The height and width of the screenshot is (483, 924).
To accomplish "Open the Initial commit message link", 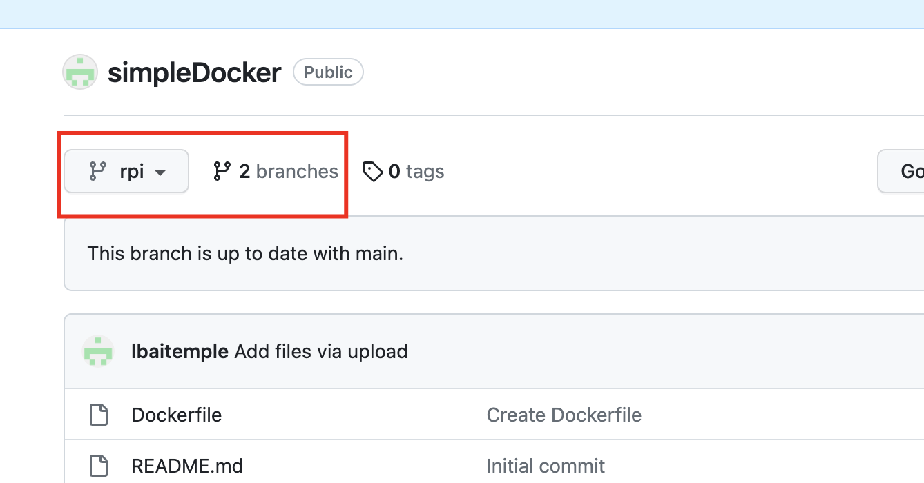I will [546, 466].
